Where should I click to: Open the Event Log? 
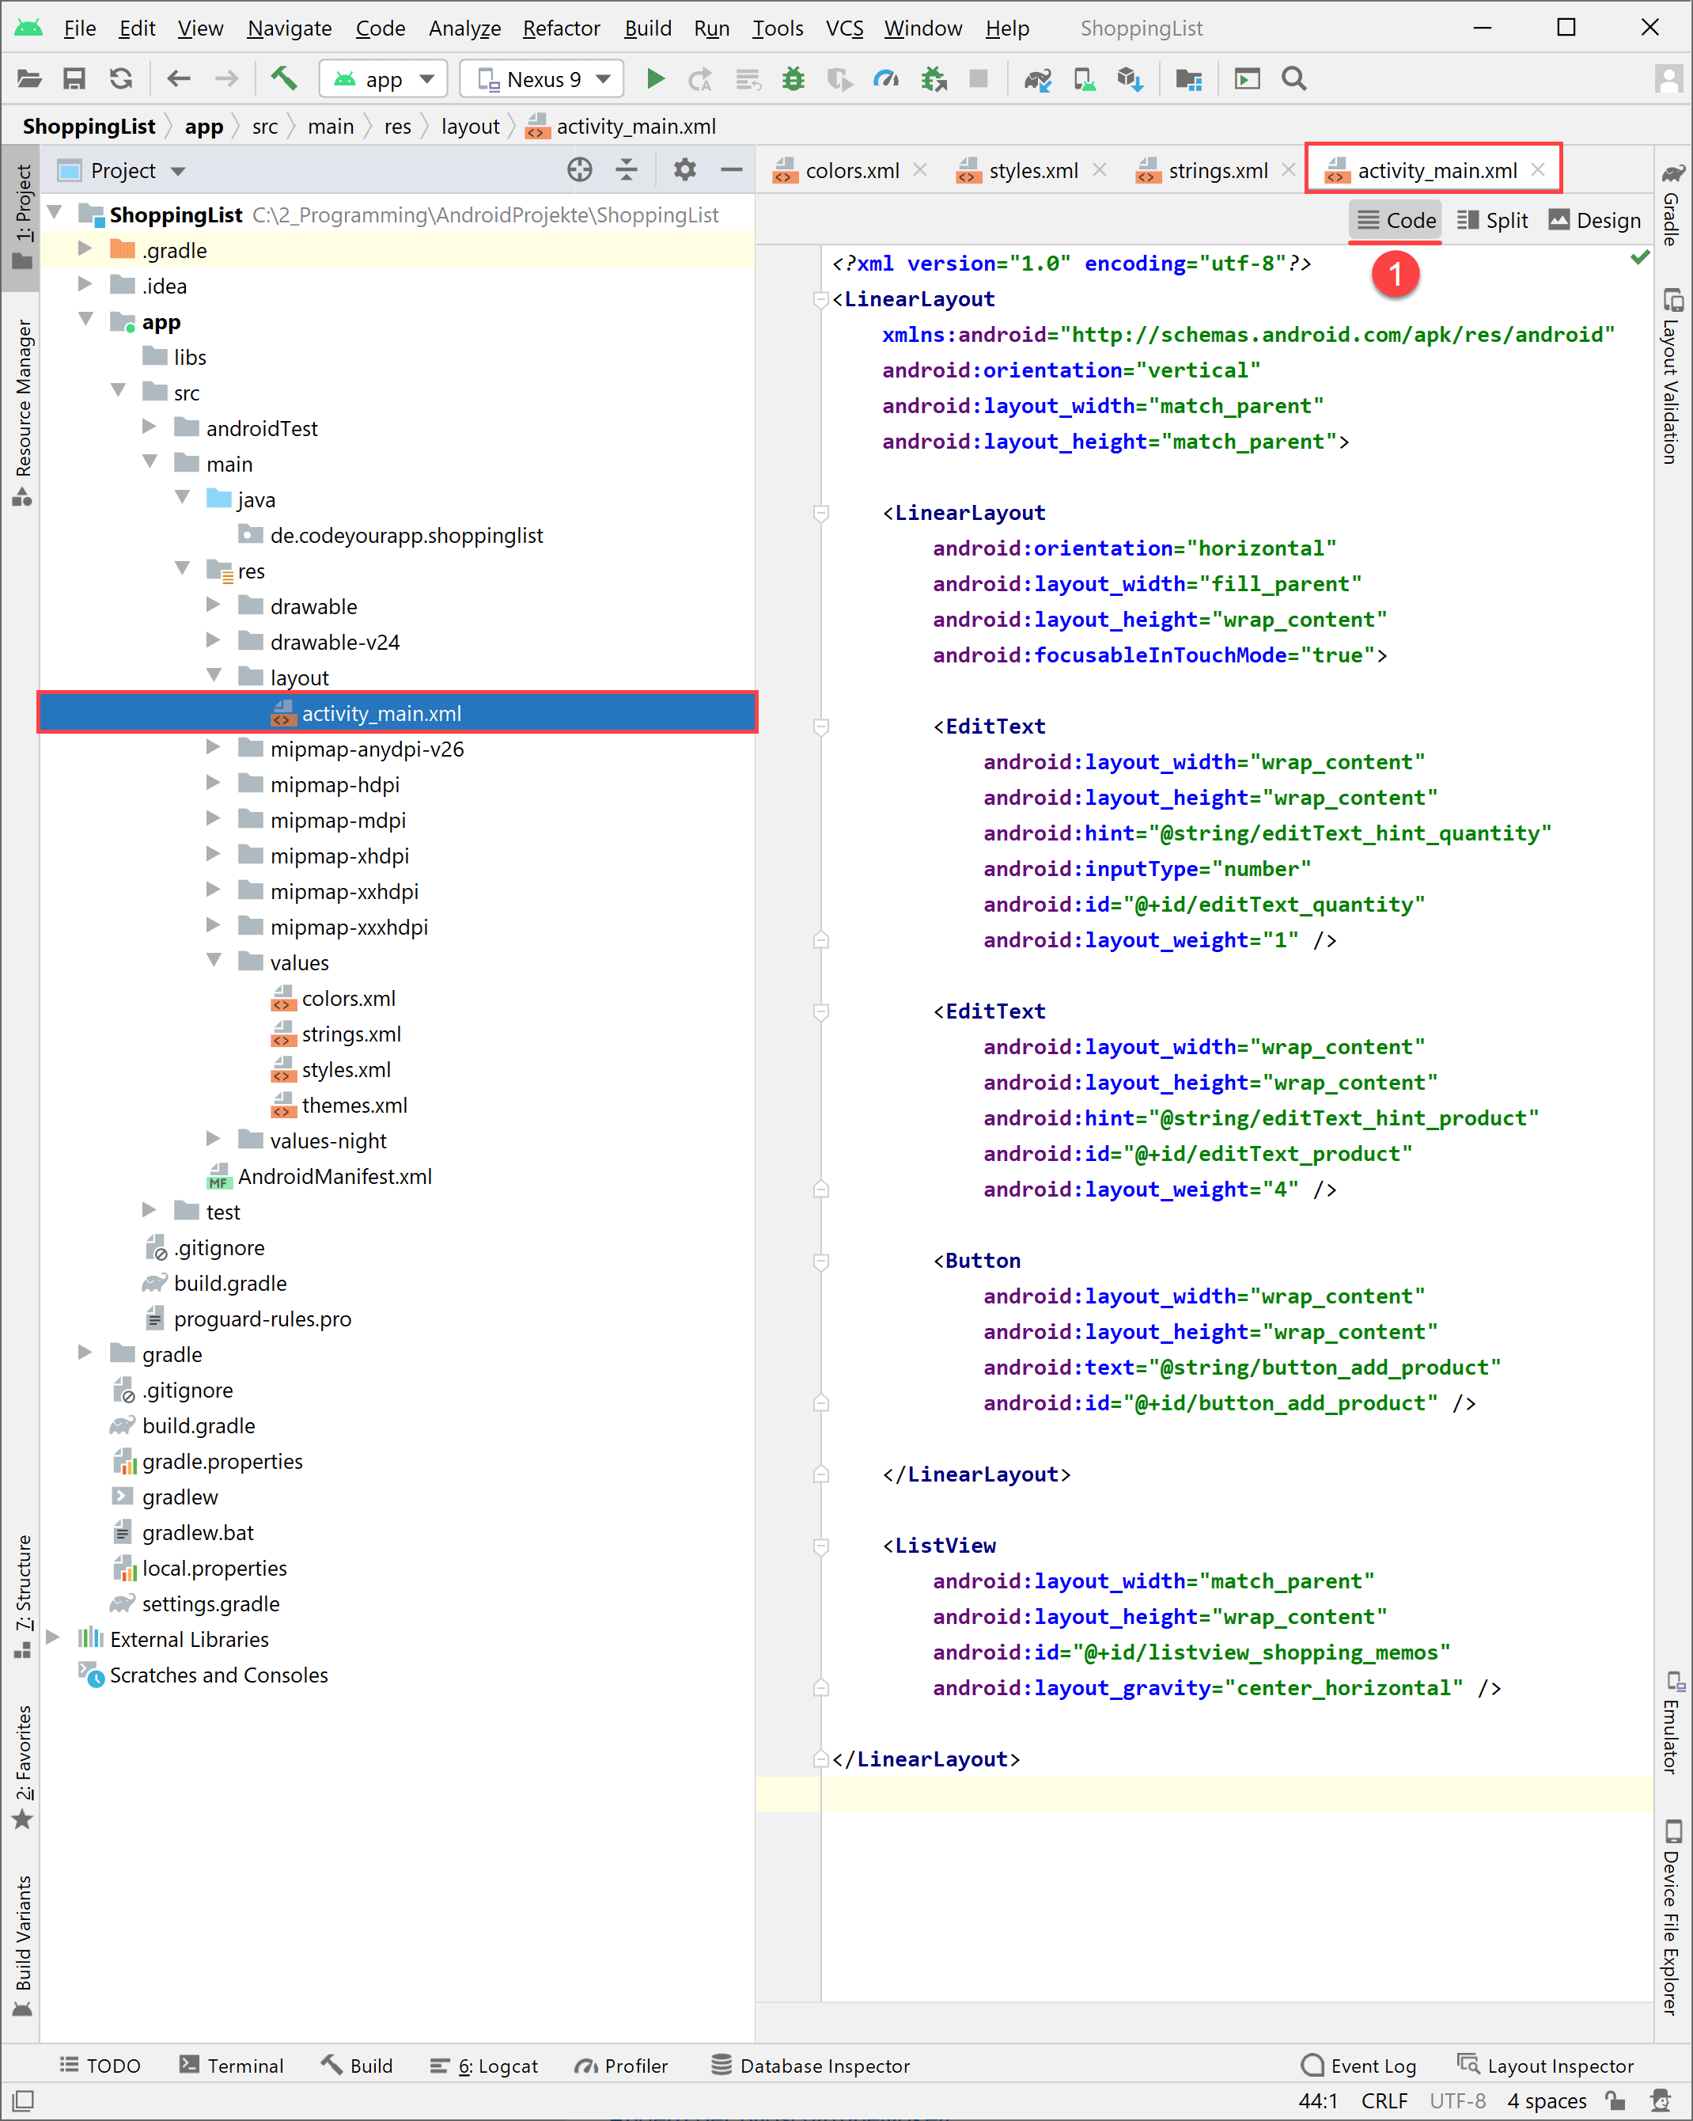(x=1358, y=2065)
